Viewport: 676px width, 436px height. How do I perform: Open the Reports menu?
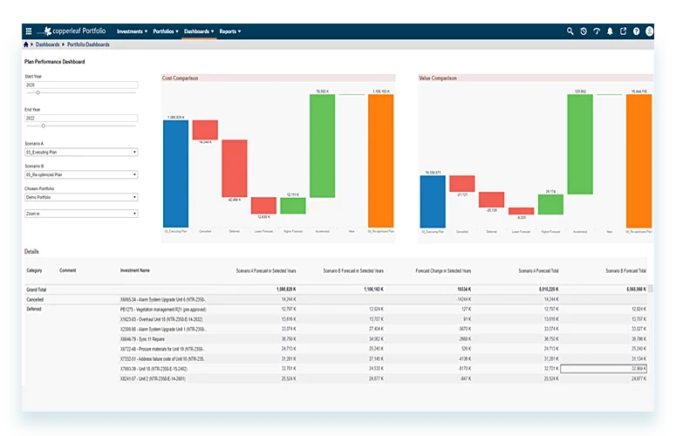point(229,31)
